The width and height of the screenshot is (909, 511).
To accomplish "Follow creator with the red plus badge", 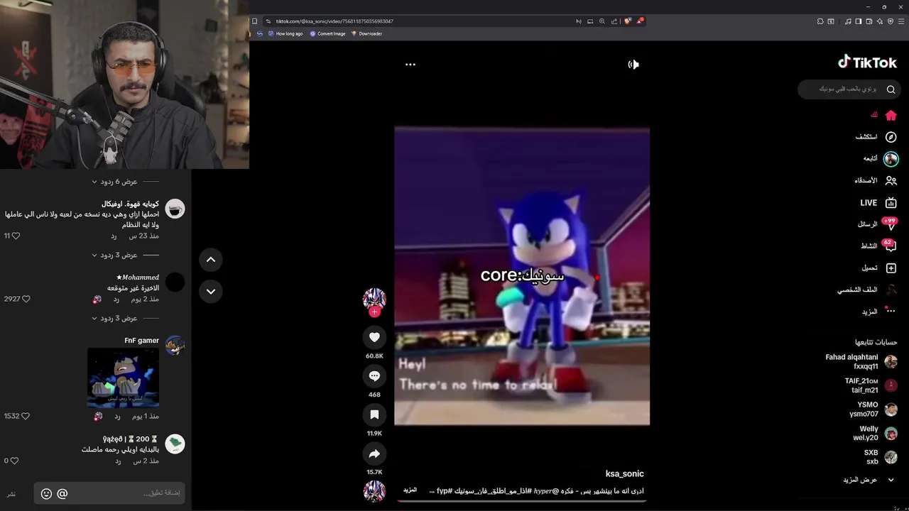I will click(374, 312).
